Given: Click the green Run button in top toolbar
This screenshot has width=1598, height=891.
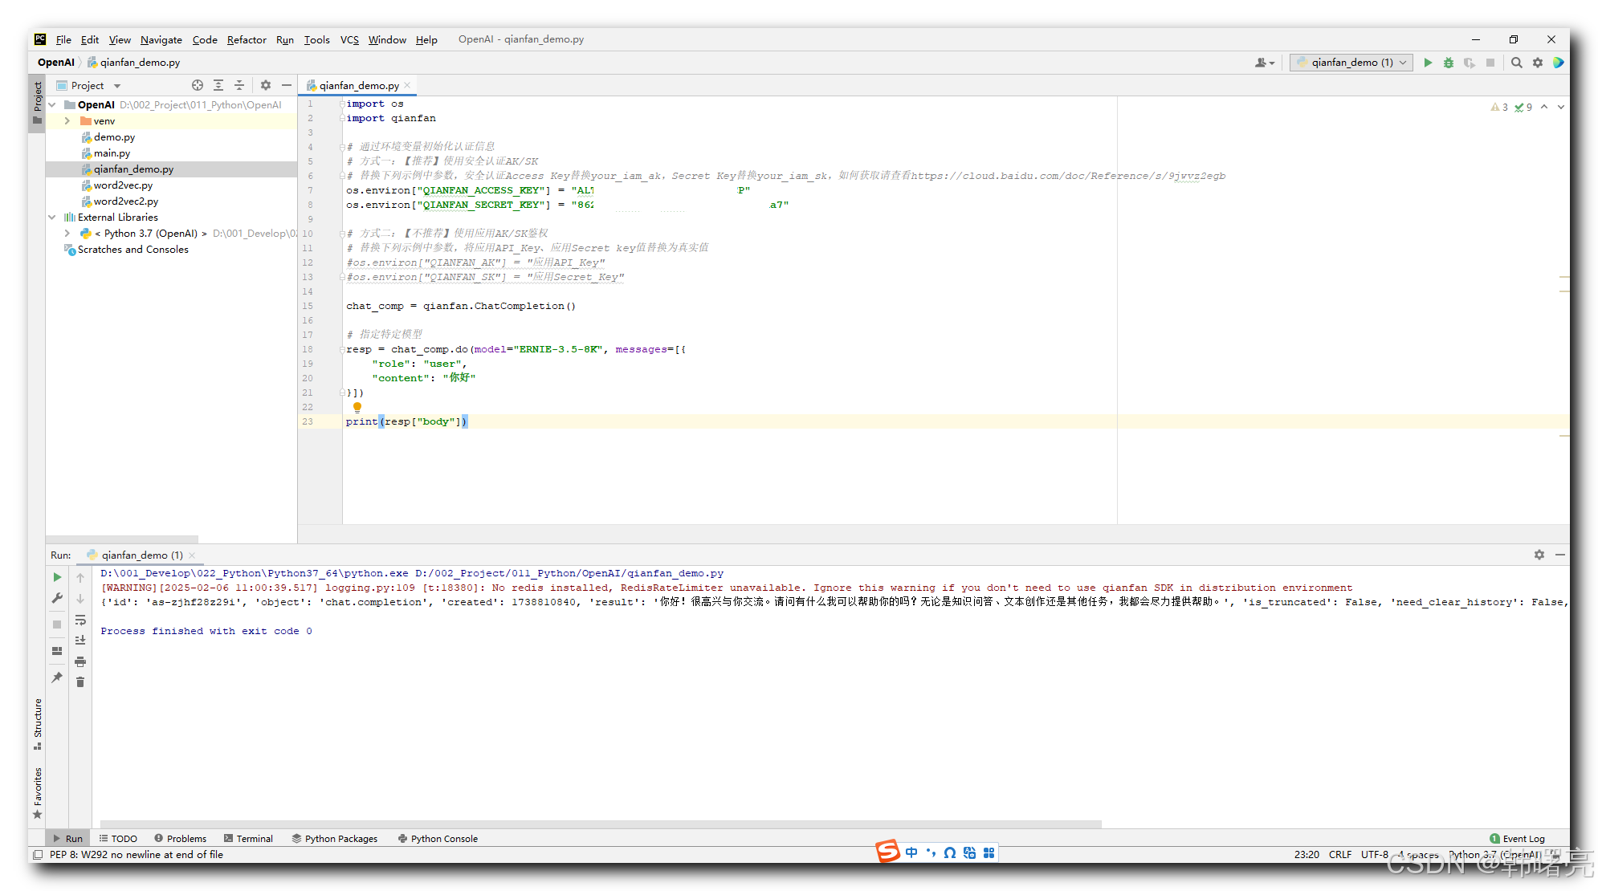Looking at the screenshot, I should pyautogui.click(x=1428, y=63).
